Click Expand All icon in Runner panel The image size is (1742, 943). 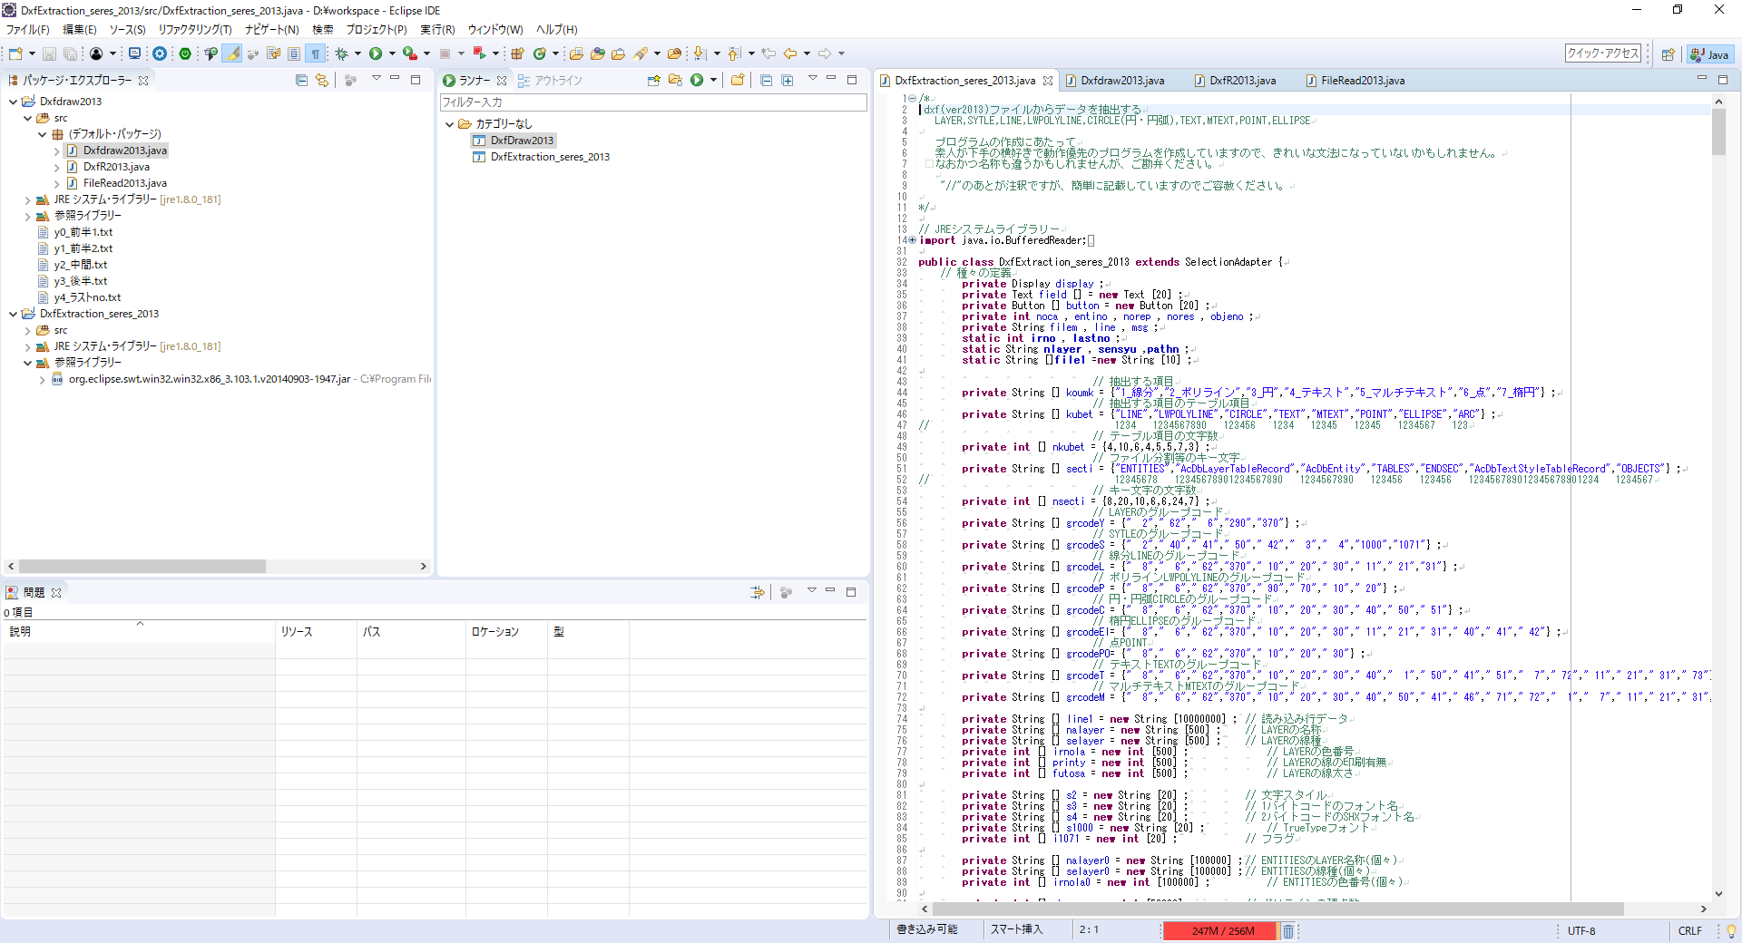788,81
